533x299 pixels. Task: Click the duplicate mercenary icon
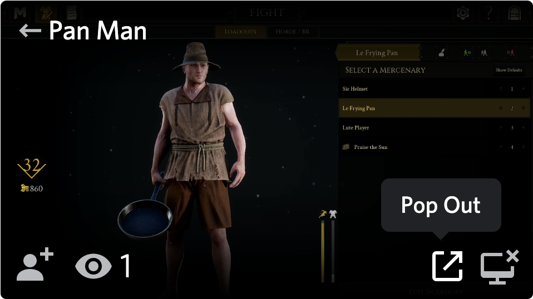tap(484, 53)
